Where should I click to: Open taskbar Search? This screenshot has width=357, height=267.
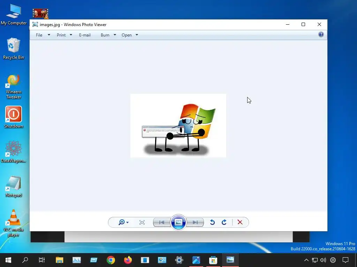(25, 260)
